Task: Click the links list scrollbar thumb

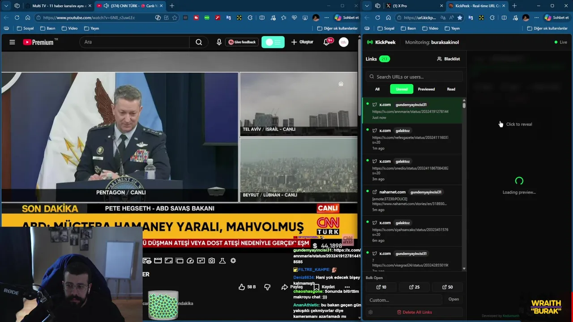Action: 464,106
